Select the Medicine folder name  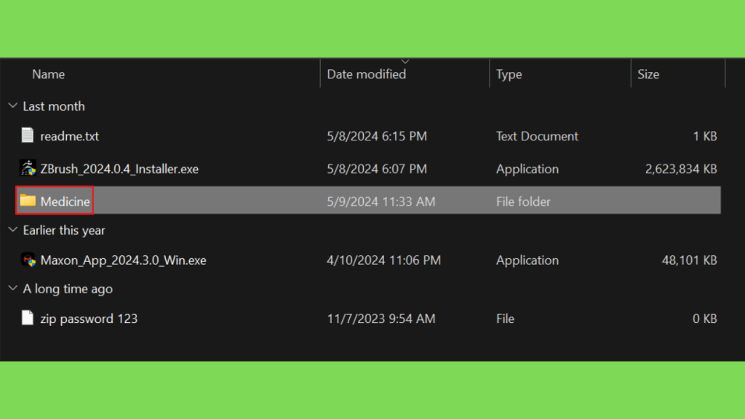tap(65, 201)
